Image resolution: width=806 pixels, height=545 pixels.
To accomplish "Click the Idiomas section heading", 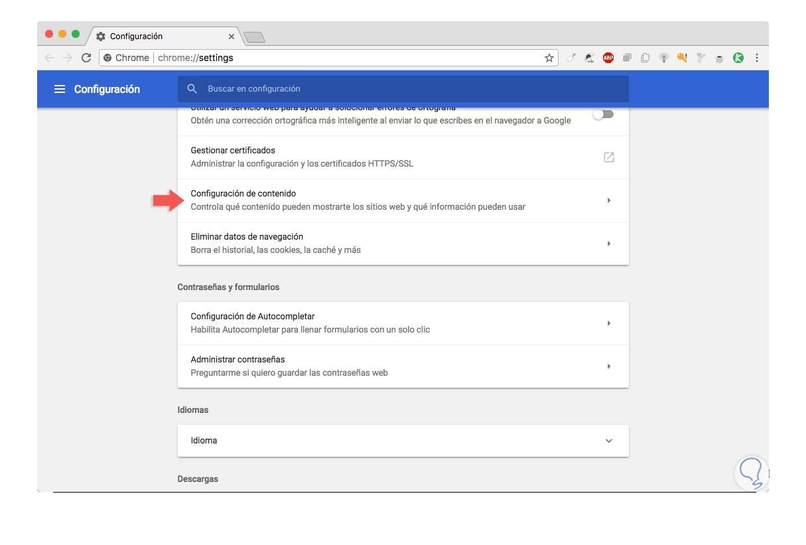I will click(x=193, y=410).
